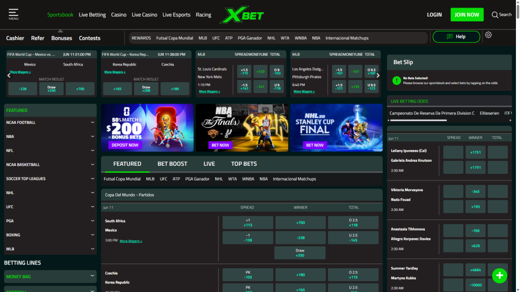Select Campeonato De Reserva De Primera Division
The image size is (520, 292).
pos(432,113)
